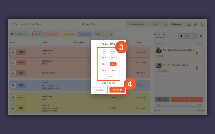Choose the N/A ETA option
Viewport: 215px width, 134px height.
(113, 70)
